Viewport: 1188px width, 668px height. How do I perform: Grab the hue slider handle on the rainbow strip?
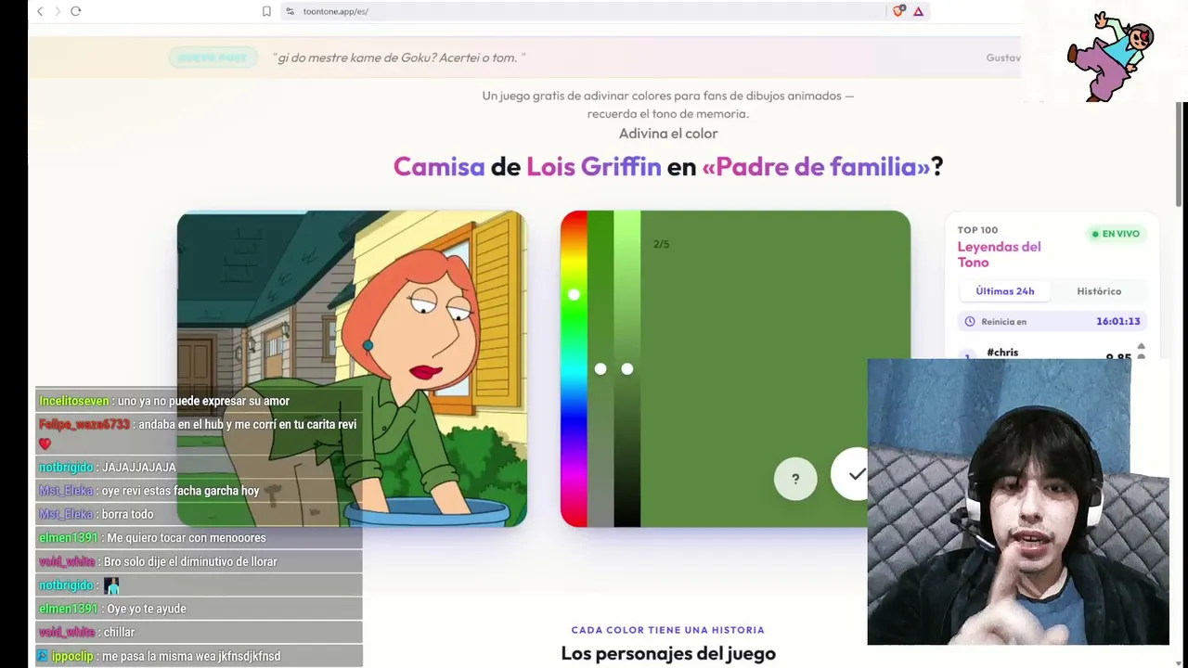coord(574,294)
